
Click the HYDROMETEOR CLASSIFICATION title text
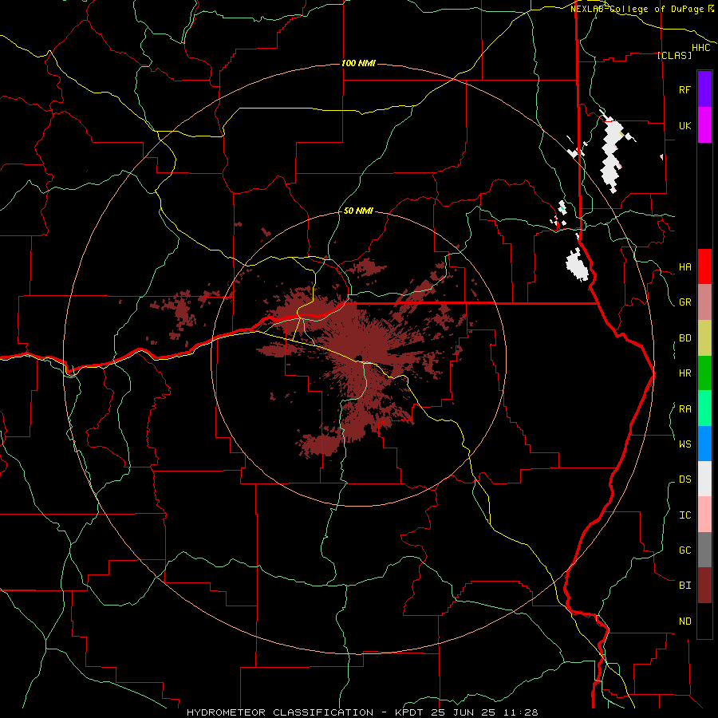point(280,712)
